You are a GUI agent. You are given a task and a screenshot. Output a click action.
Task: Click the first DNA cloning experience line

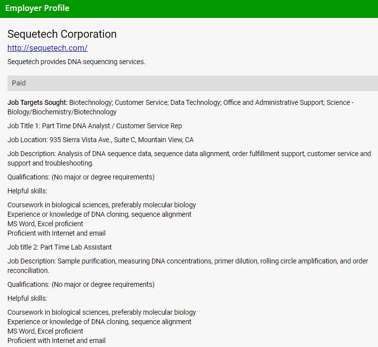tap(99, 214)
